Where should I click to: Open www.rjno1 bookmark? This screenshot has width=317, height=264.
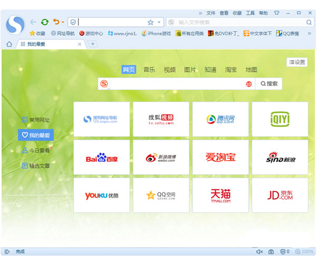122,33
